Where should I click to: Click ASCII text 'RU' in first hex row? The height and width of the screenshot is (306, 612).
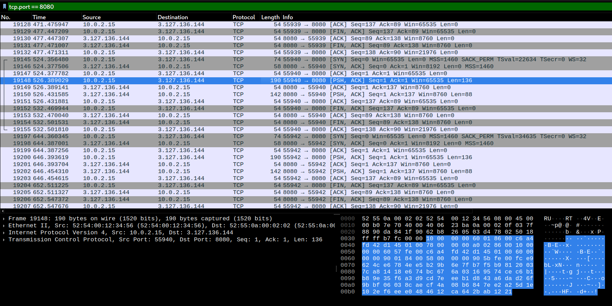548,219
